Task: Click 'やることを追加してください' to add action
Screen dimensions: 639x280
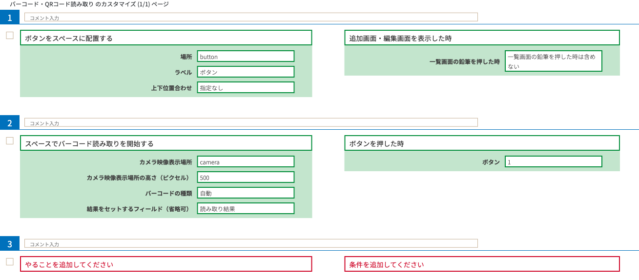Action: pos(166,264)
